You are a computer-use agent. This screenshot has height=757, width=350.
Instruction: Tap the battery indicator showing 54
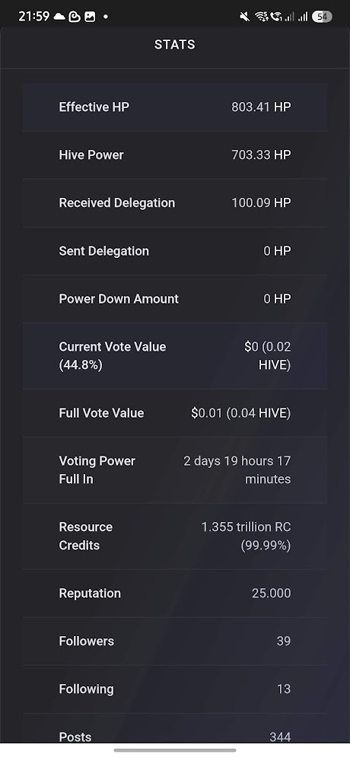click(322, 17)
